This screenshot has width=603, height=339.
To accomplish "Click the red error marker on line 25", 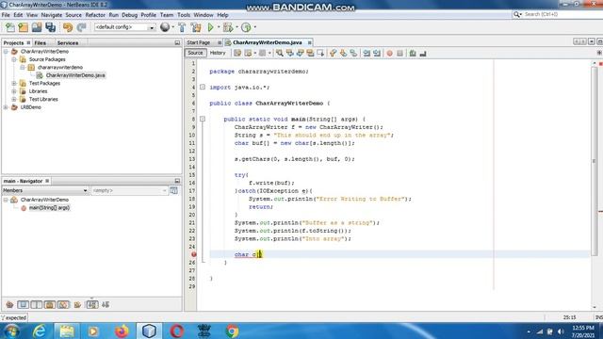I will (193, 254).
